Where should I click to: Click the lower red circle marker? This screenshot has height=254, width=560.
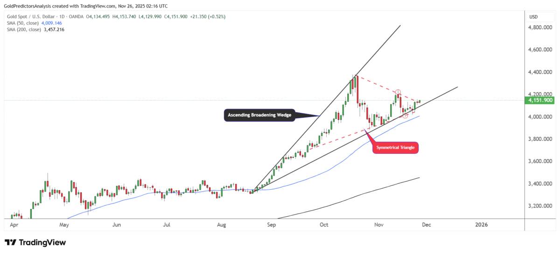click(x=405, y=115)
